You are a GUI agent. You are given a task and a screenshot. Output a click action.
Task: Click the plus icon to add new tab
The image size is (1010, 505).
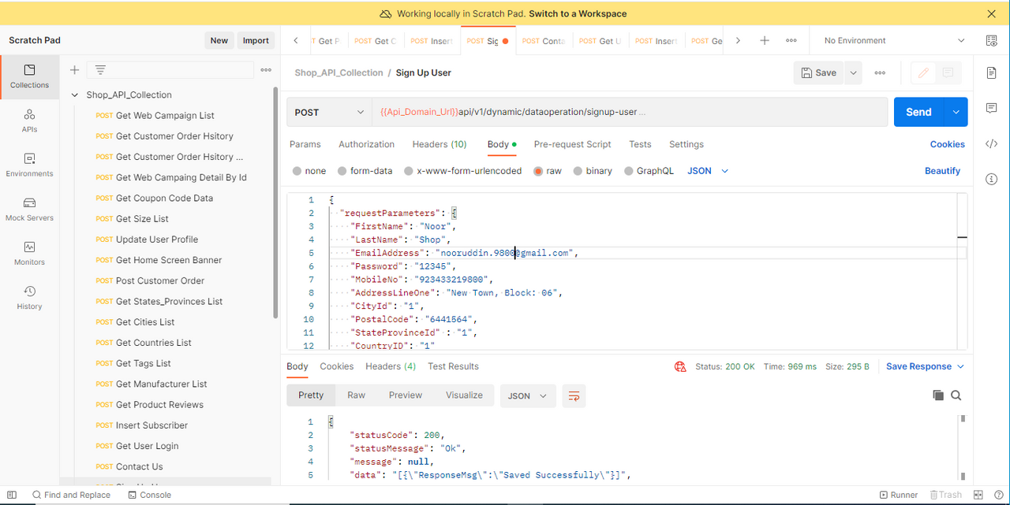pyautogui.click(x=765, y=40)
